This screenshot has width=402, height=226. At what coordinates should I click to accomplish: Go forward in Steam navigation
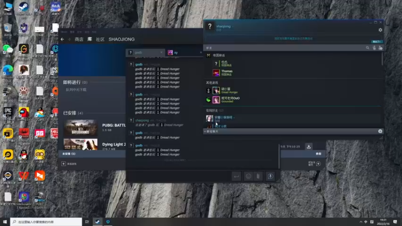[69, 39]
